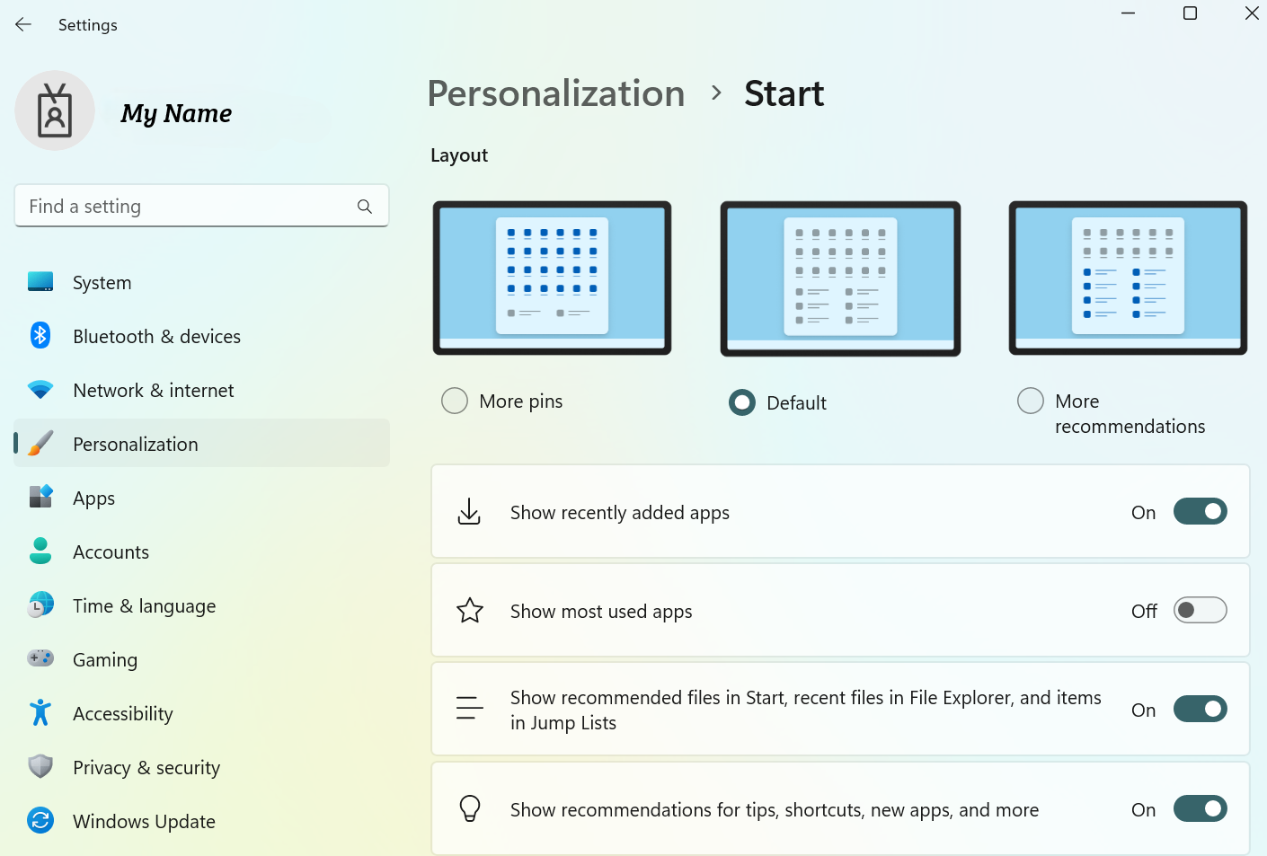Open the System settings section
This screenshot has width=1267, height=856.
tap(102, 283)
